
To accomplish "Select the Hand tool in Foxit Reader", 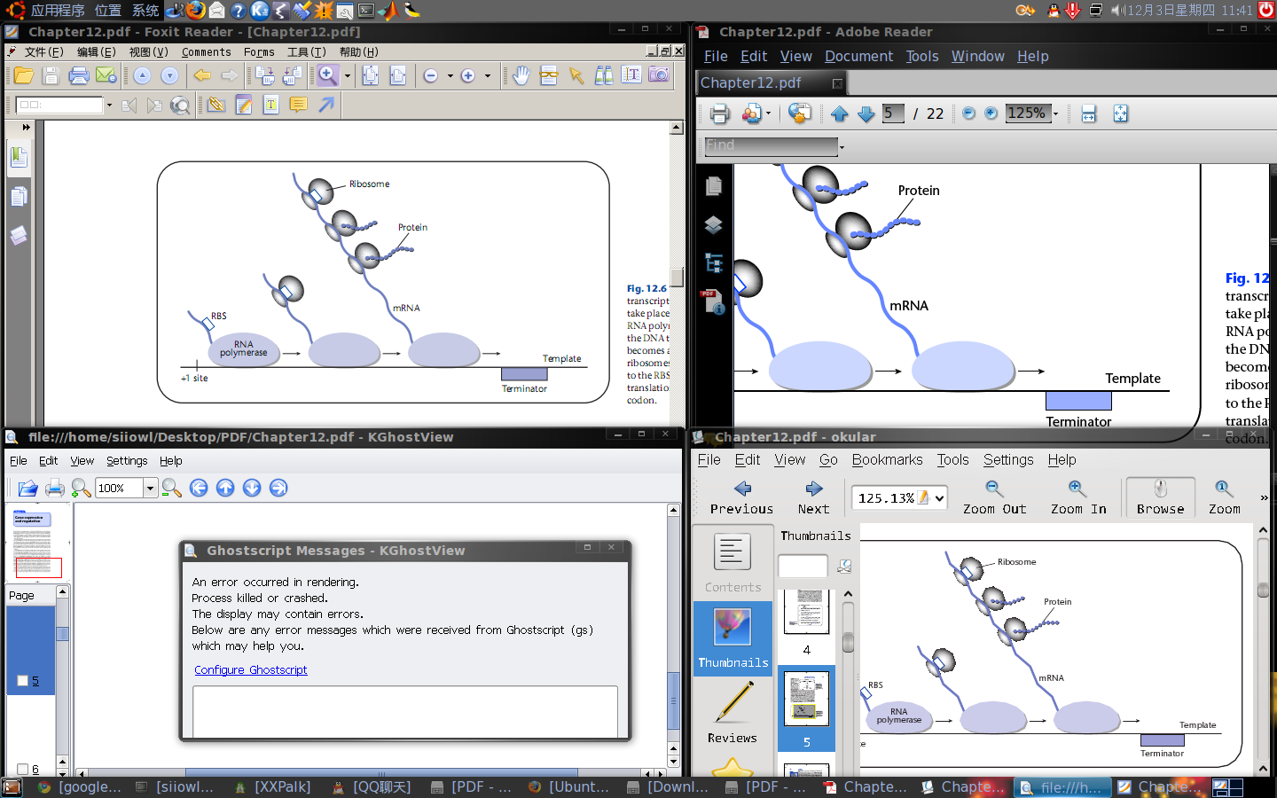I will (521, 76).
